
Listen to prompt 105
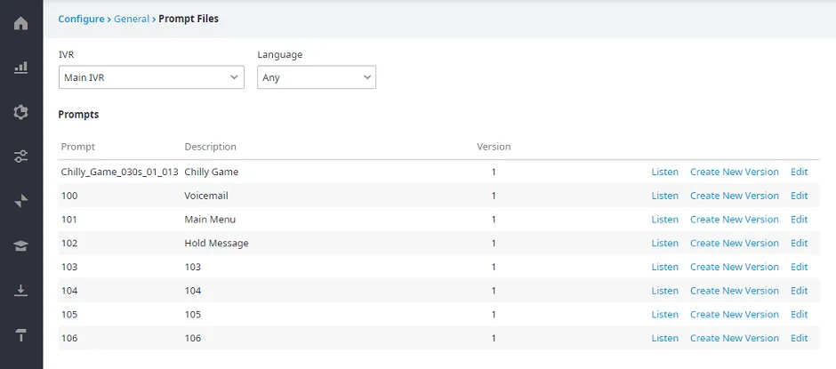click(x=665, y=315)
